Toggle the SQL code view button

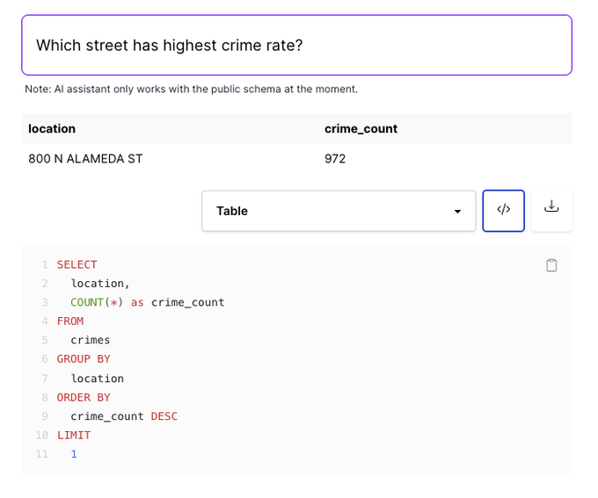pyautogui.click(x=503, y=211)
